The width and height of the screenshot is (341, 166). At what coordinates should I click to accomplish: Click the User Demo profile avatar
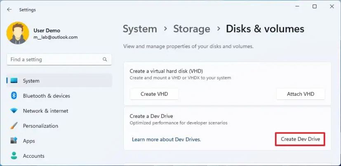18,33
